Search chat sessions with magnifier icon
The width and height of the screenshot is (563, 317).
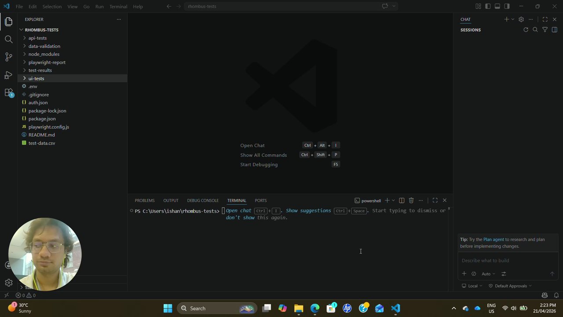pyautogui.click(x=535, y=30)
